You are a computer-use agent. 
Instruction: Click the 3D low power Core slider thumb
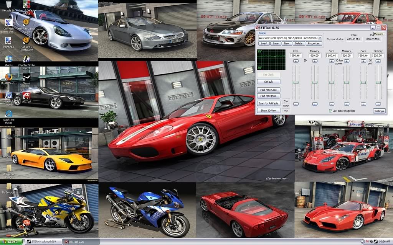(x=332, y=83)
